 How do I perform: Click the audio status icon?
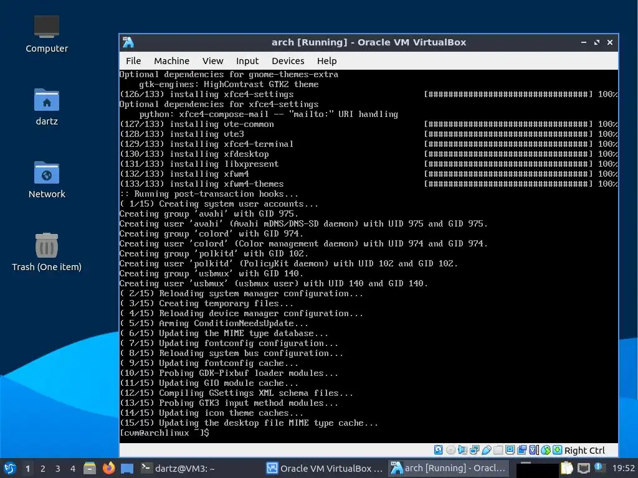click(x=462, y=450)
